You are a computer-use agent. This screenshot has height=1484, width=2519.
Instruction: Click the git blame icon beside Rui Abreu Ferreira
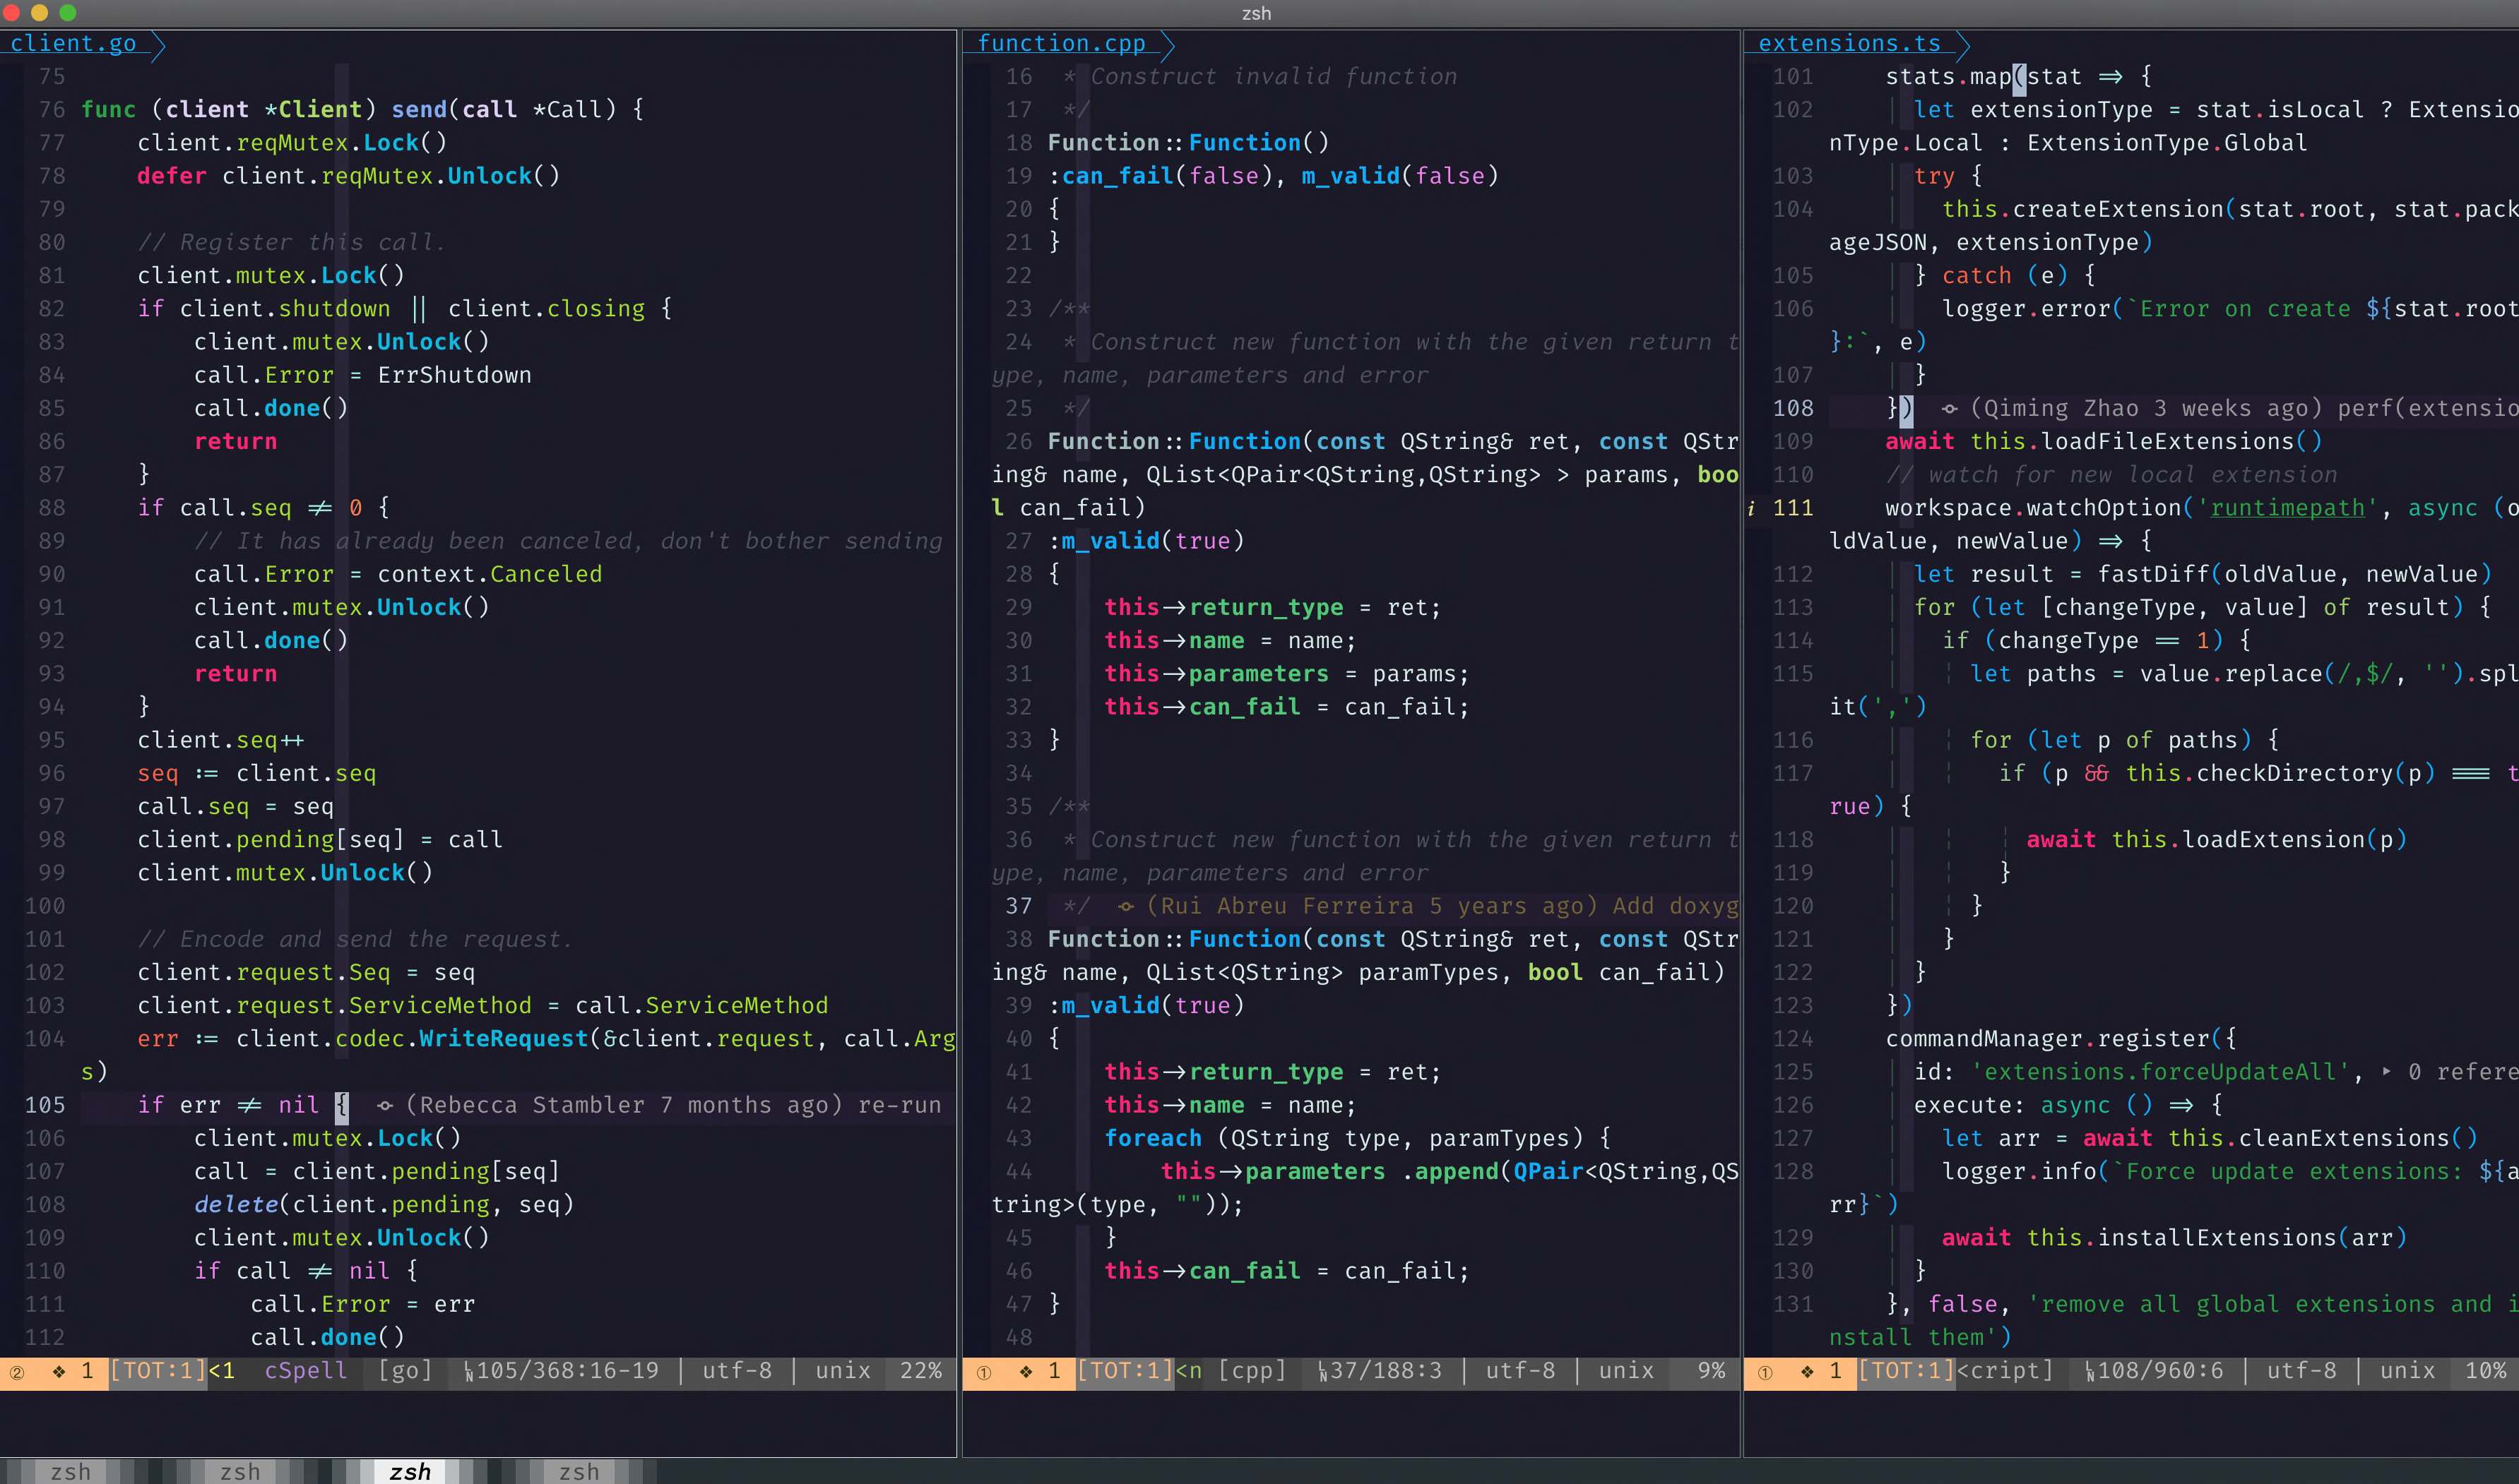(x=1125, y=906)
